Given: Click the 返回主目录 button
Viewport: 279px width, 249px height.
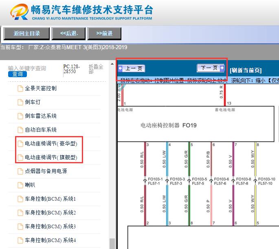Looking at the screenshot, I should [x=26, y=33].
